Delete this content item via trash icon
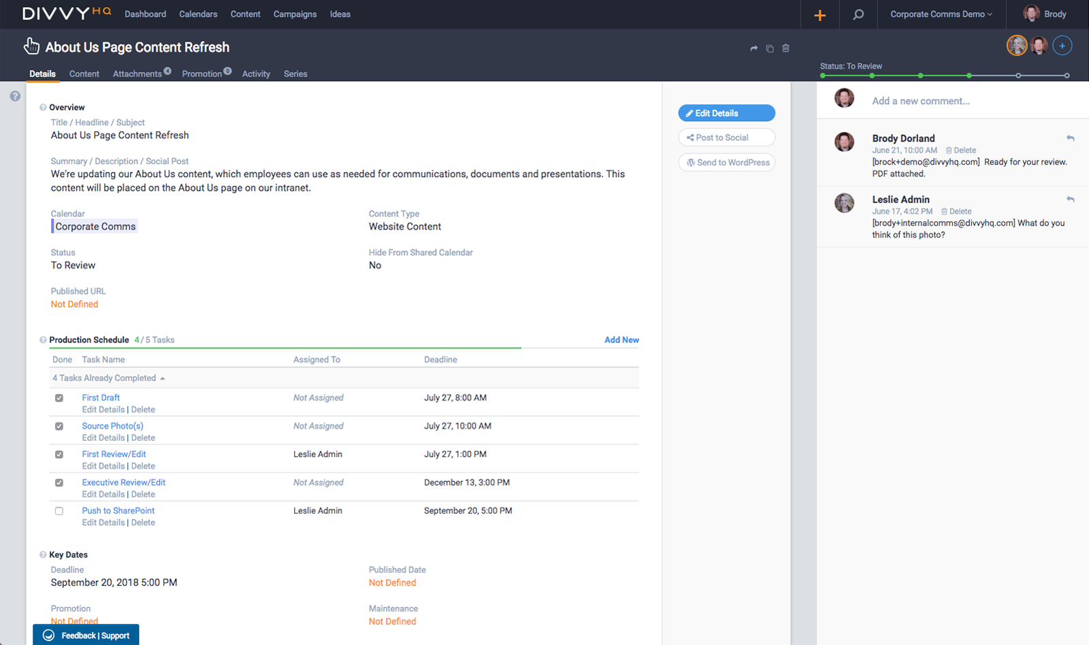 (x=786, y=48)
